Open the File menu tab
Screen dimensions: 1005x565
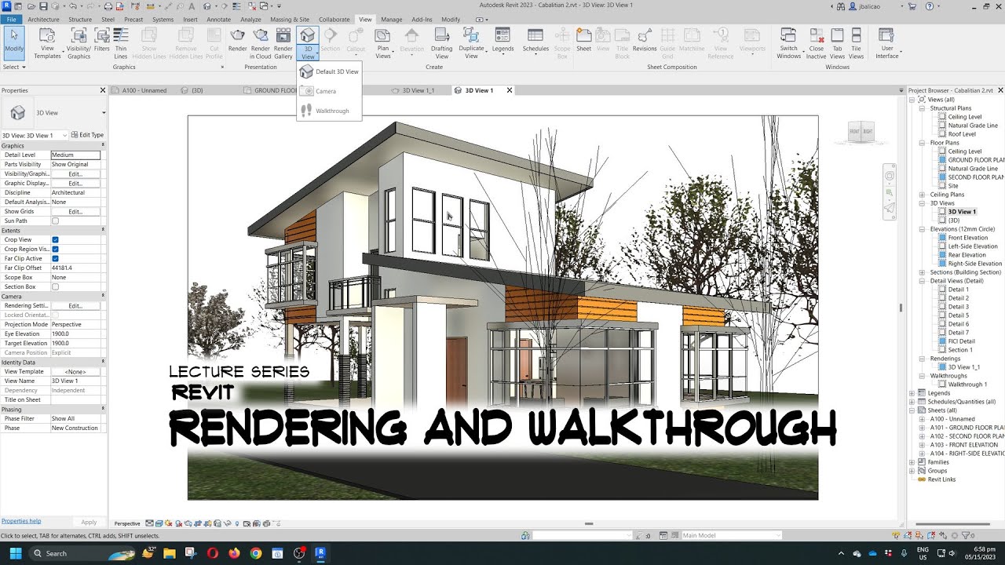click(x=11, y=19)
